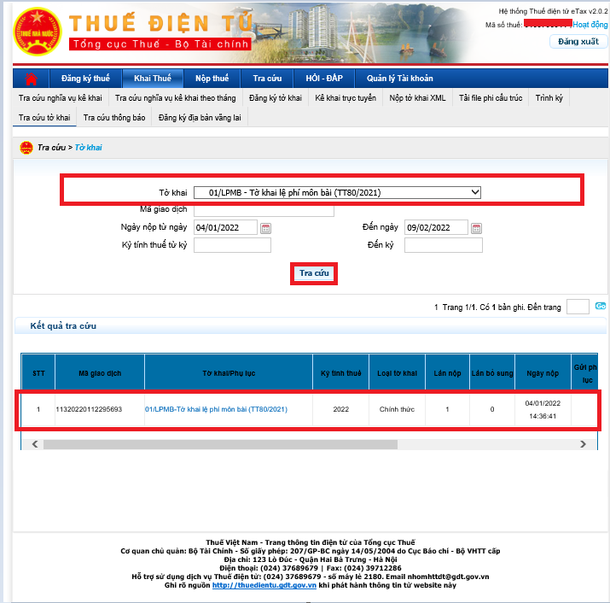Click the Mã giao dịch input field
The image size is (610, 603).
(264, 209)
